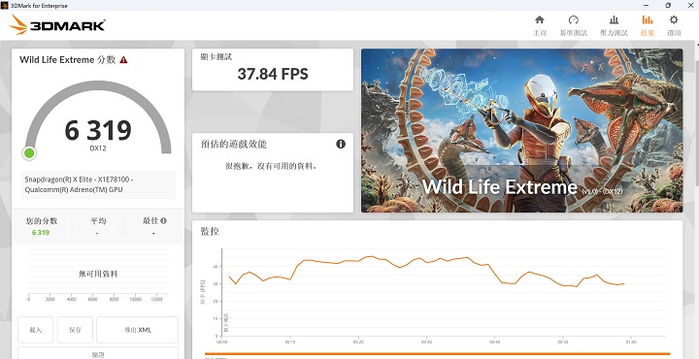This screenshot has height=359, width=699.
Task: Click the Load (載入) button
Action: click(x=35, y=330)
